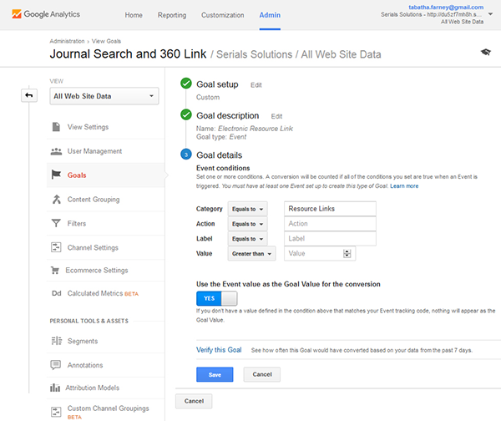Click the Administration breadcrumb link
501x421 pixels.
coord(67,41)
